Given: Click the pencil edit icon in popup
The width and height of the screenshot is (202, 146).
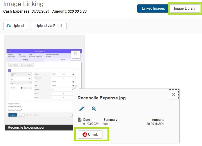Looking at the screenshot, I should pyautogui.click(x=82, y=109).
